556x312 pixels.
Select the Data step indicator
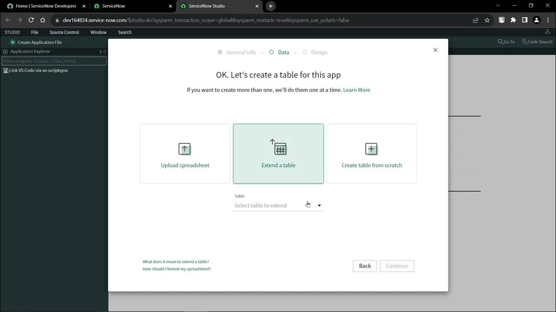(279, 52)
